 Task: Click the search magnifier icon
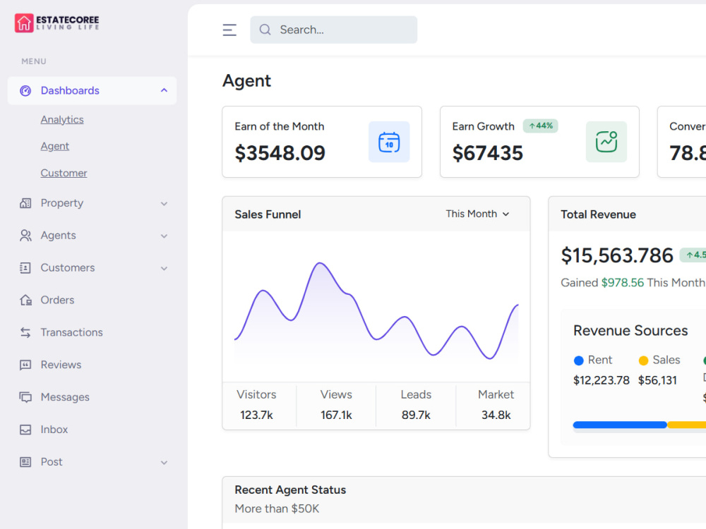265,30
